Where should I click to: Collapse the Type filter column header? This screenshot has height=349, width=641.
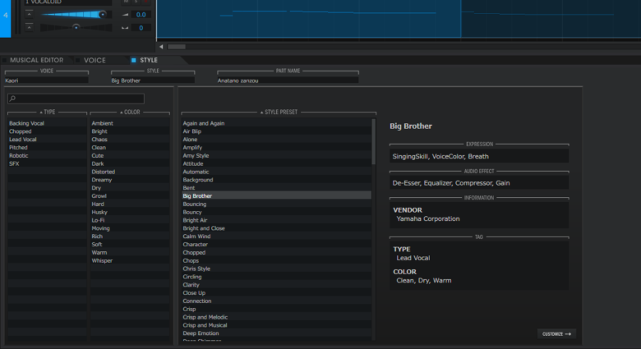point(47,113)
